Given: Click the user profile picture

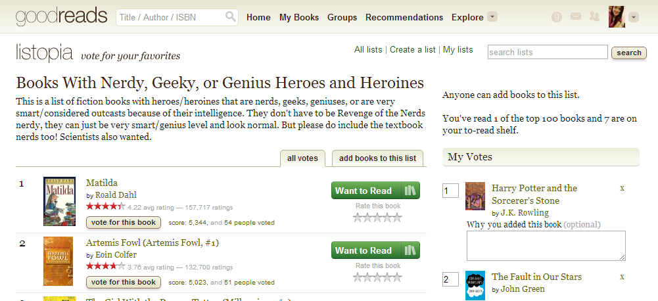Looking at the screenshot, I should (x=617, y=17).
